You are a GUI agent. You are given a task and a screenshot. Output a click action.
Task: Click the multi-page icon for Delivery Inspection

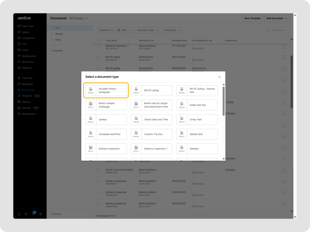(x=91, y=149)
